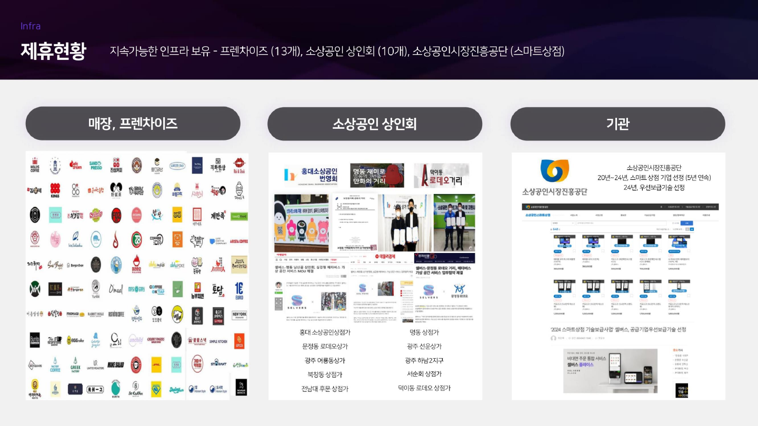Viewport: 758px width, 426px height.
Task: Open the 덕이동 로데오거리 banner
Action: (441, 175)
